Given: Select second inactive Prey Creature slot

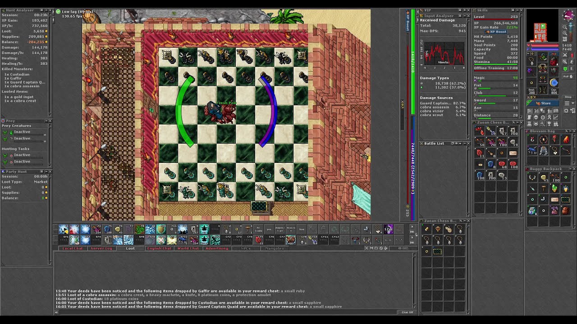Looking at the screenshot, I should 25,138.
